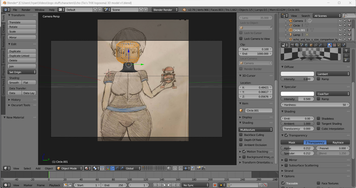Click the scale manipulator icon
The height and width of the screenshot is (188, 356).
[122, 168]
